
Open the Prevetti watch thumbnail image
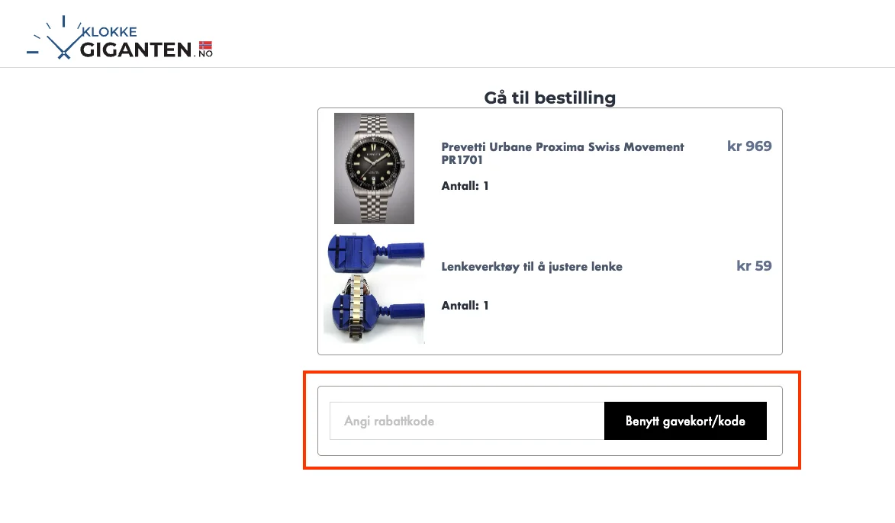374,168
